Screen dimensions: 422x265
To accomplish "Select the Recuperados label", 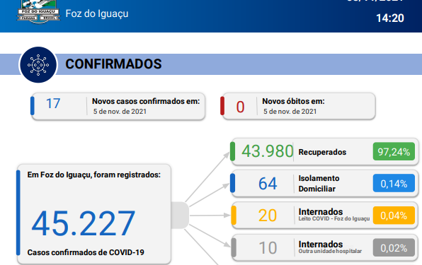I will pyautogui.click(x=322, y=152).
